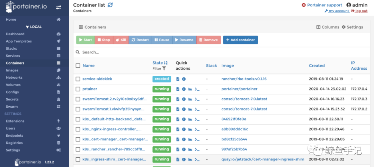
Task: Open console icon for prtainer container
Action: pos(197,89)
